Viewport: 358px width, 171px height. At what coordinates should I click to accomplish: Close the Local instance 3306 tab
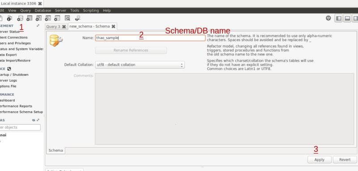coord(40,4)
